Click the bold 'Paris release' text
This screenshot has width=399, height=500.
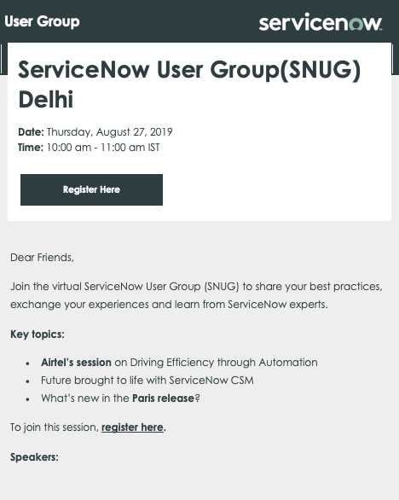click(163, 398)
